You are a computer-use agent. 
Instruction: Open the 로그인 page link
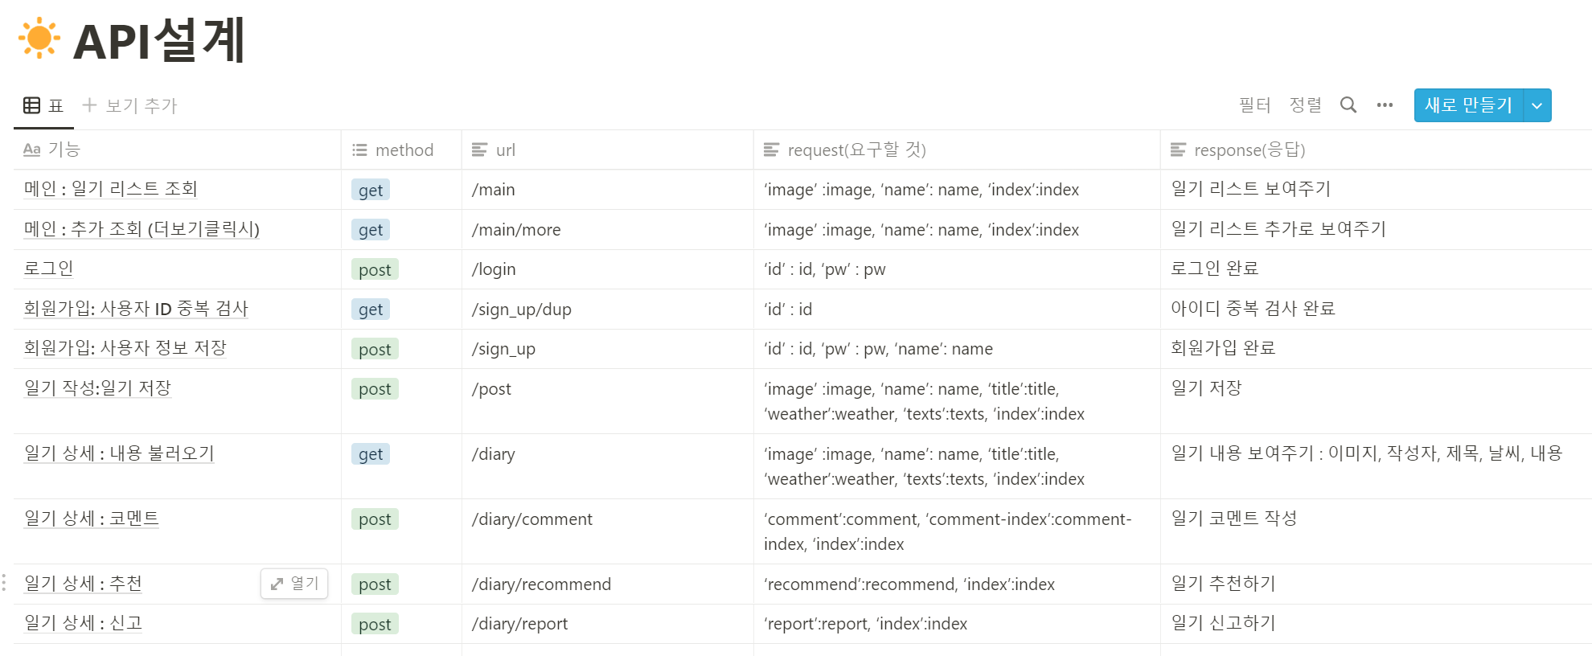tap(48, 269)
